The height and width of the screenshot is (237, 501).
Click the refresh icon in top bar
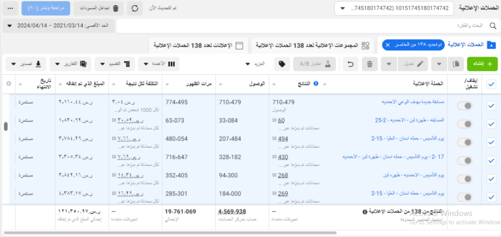pyautogui.click(x=135, y=8)
